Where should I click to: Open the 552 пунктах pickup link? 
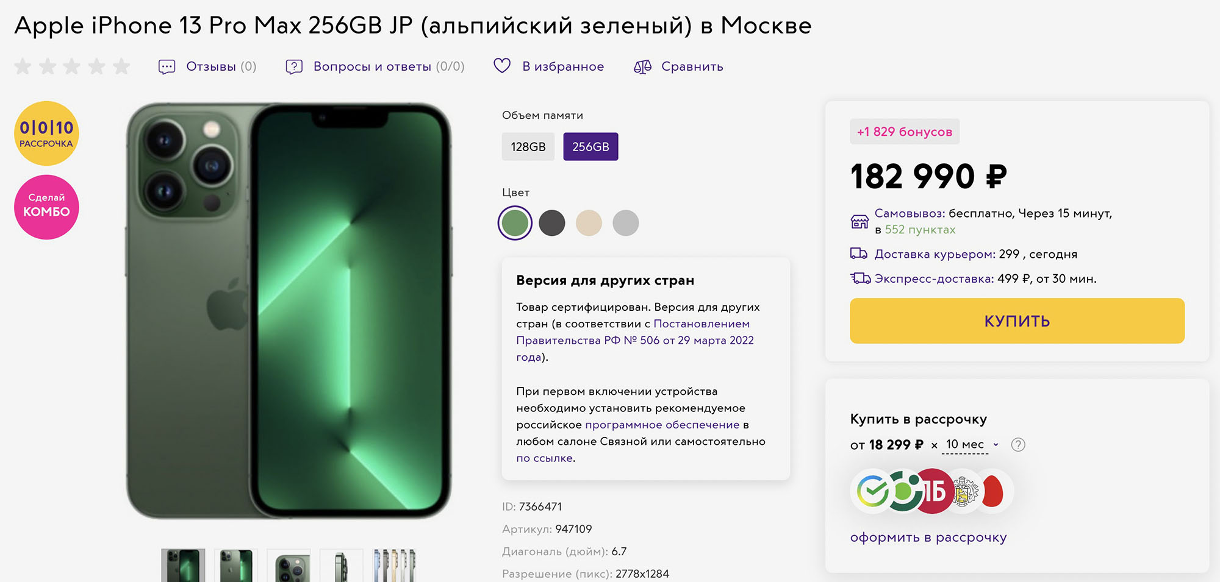920,230
